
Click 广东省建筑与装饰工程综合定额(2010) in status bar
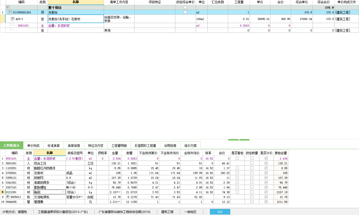click(x=124, y=212)
